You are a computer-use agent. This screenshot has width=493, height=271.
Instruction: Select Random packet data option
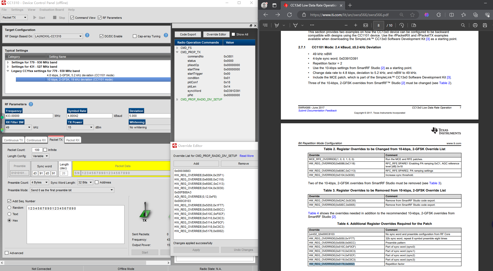(x=9, y=208)
